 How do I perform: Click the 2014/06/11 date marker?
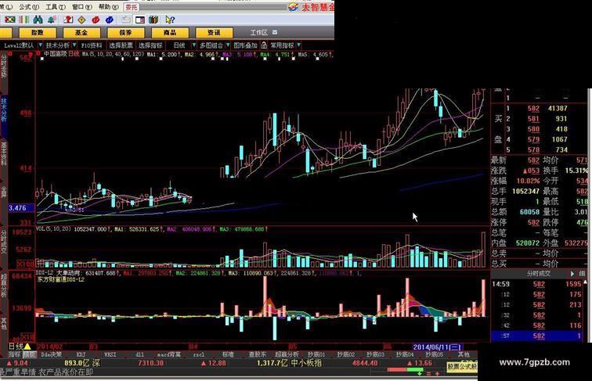(437, 347)
